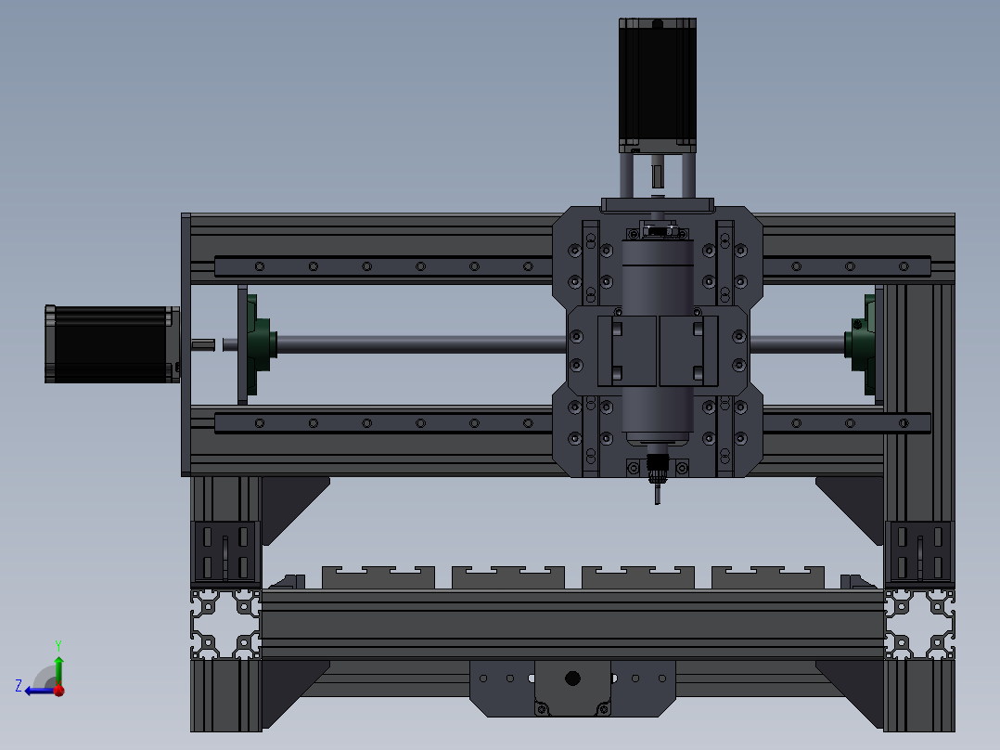The image size is (1000, 750).
Task: Select the bottom-left aluminum extrusion profile end
Action: 225,623
